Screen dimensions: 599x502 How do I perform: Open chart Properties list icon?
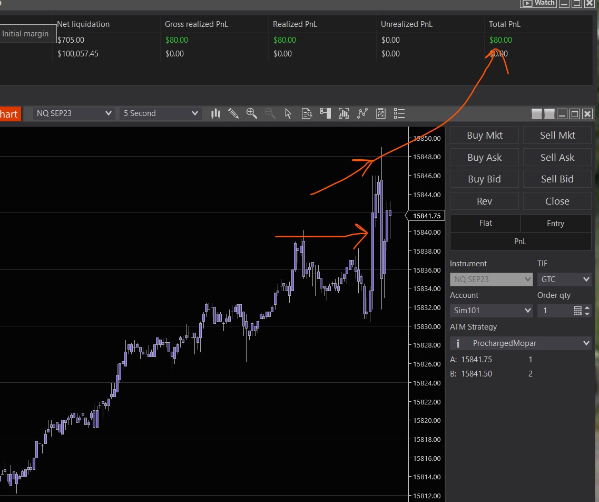point(399,113)
